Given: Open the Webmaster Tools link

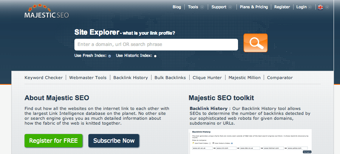Looking at the screenshot, I should [88, 78].
